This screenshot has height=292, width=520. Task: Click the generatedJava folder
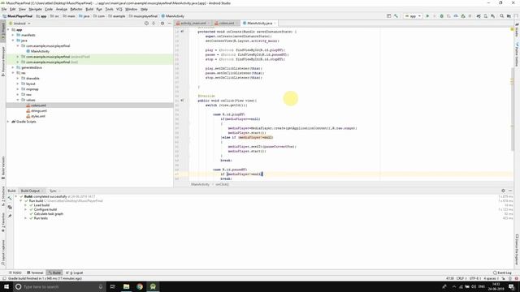(32, 67)
